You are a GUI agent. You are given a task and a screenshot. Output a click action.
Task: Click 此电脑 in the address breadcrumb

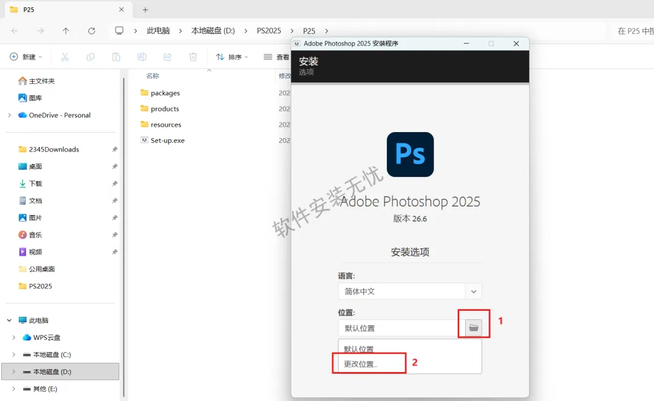tap(158, 31)
